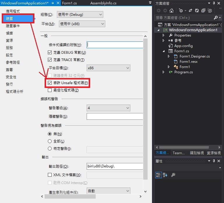224x203 pixels.
Task: Open the 警告層級 dropdown
Action: 108,108
